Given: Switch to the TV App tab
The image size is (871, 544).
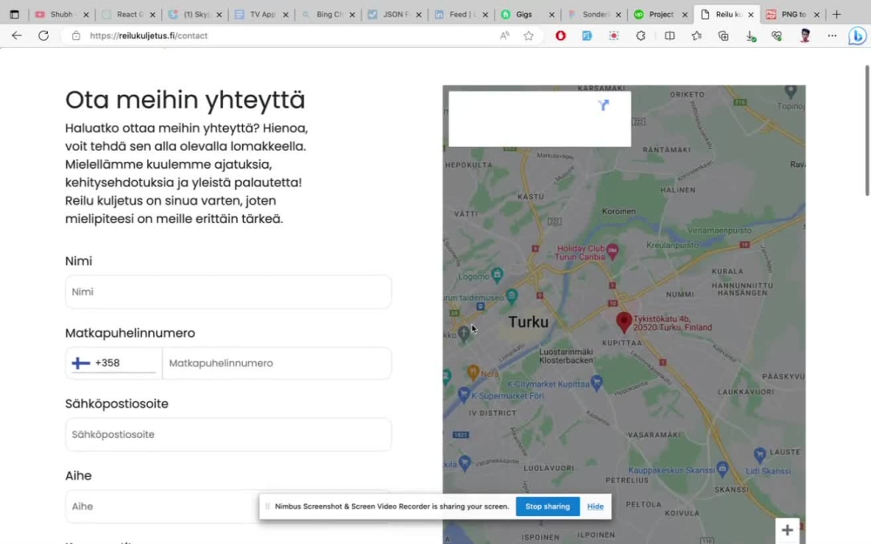Looking at the screenshot, I should (261, 15).
